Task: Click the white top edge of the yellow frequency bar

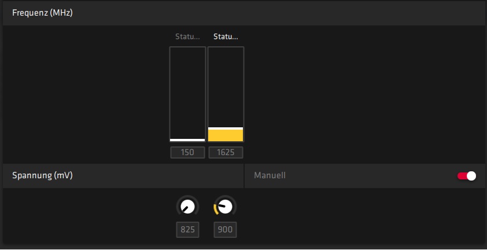Action: (x=226, y=128)
